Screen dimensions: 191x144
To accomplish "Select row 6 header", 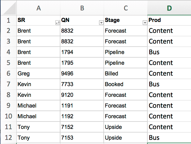I will pos(9,74).
